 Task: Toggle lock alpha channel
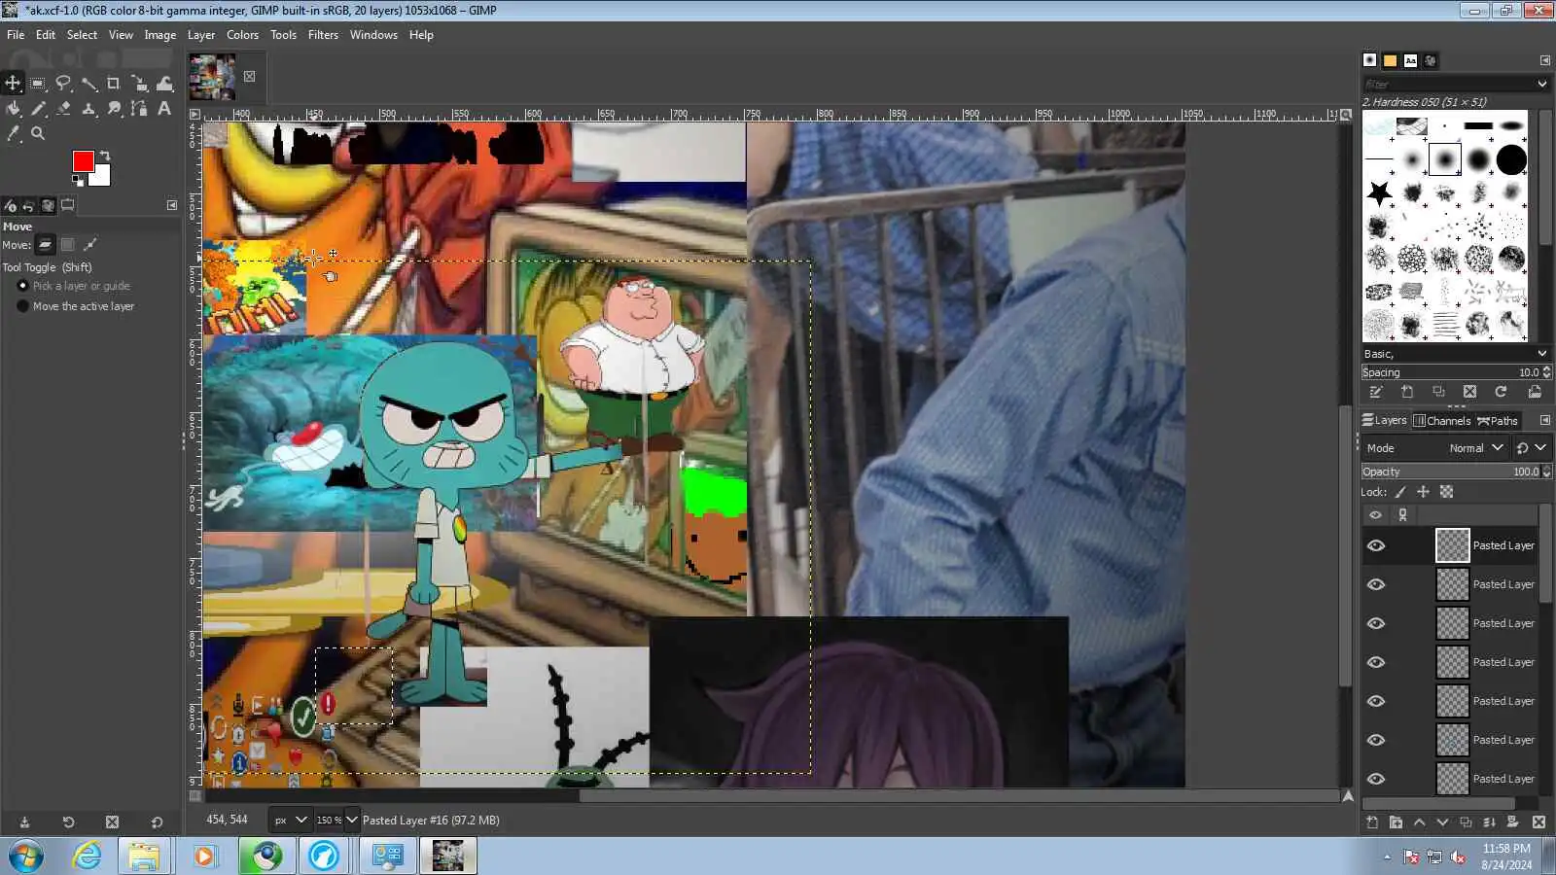[x=1446, y=492]
